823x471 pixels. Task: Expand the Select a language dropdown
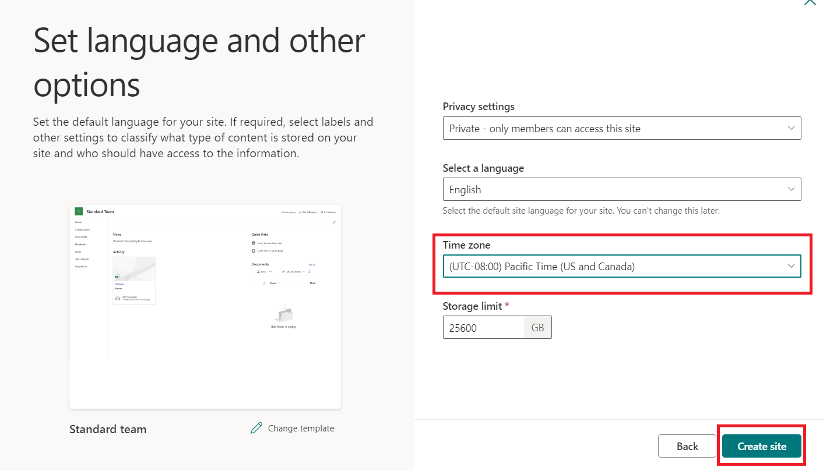(622, 189)
